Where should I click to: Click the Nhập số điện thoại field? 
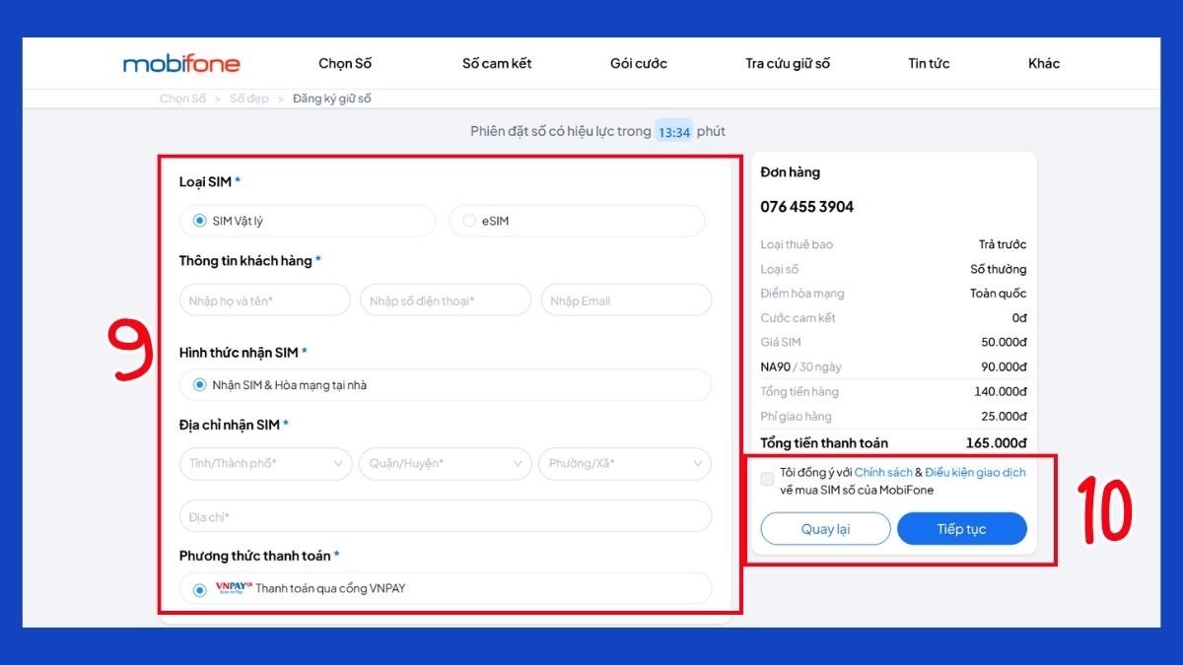pyautogui.click(x=446, y=300)
